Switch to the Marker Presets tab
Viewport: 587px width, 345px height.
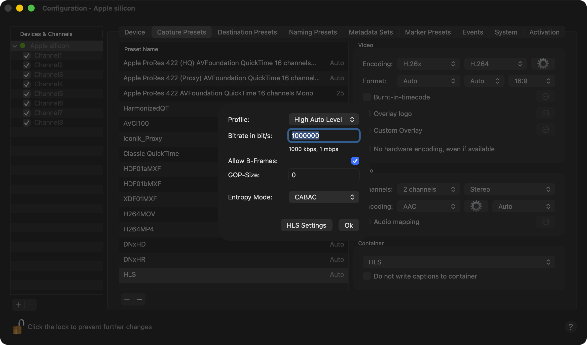(x=428, y=32)
